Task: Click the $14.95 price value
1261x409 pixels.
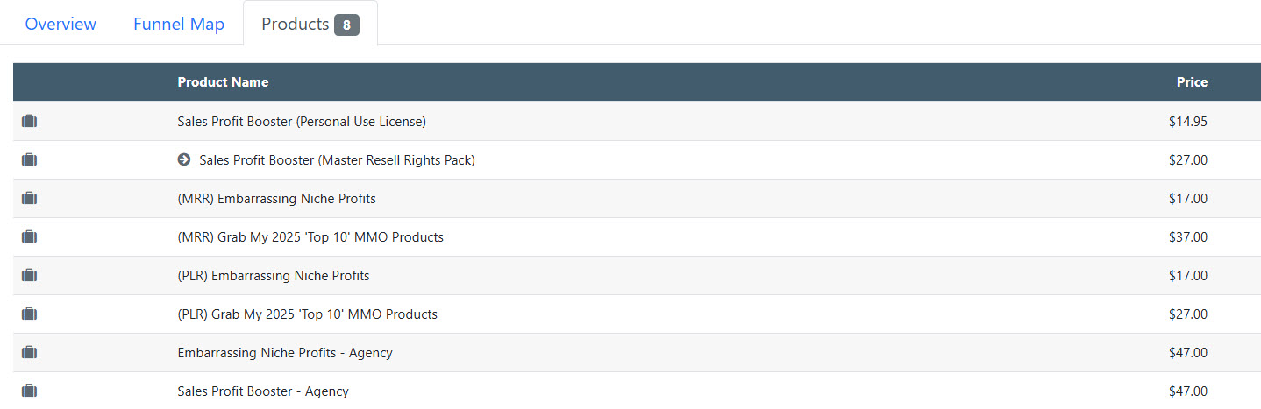Action: (1187, 122)
